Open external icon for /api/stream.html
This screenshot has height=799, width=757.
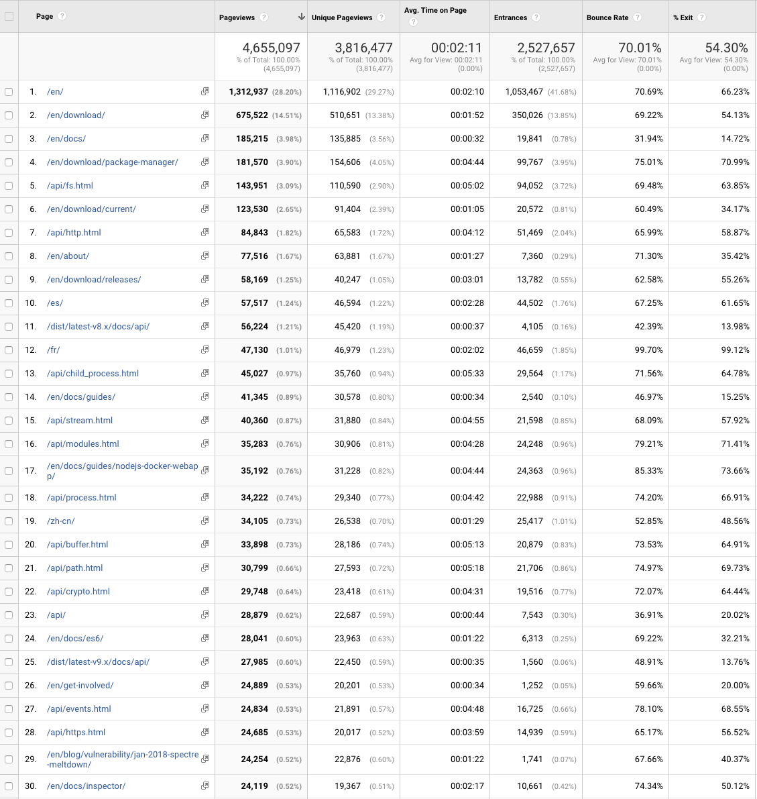pos(205,421)
